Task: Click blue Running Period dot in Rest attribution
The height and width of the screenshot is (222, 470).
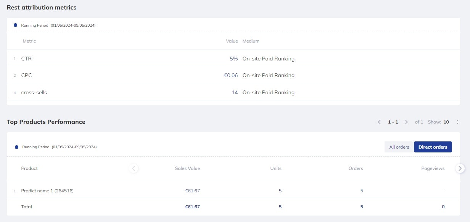Action: coord(15,25)
